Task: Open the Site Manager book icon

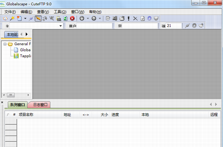Action: click(x=5, y=19)
